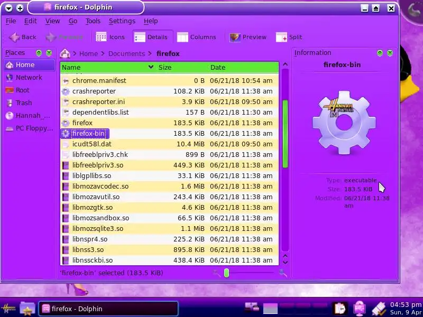
Task: Select Network in Places panel
Action: click(x=29, y=78)
